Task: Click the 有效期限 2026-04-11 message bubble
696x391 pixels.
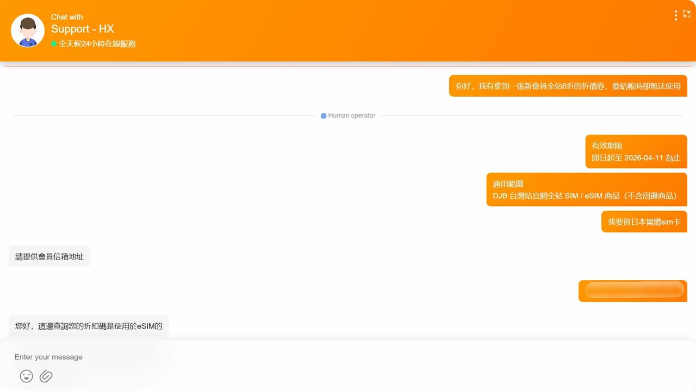Action: (636, 152)
